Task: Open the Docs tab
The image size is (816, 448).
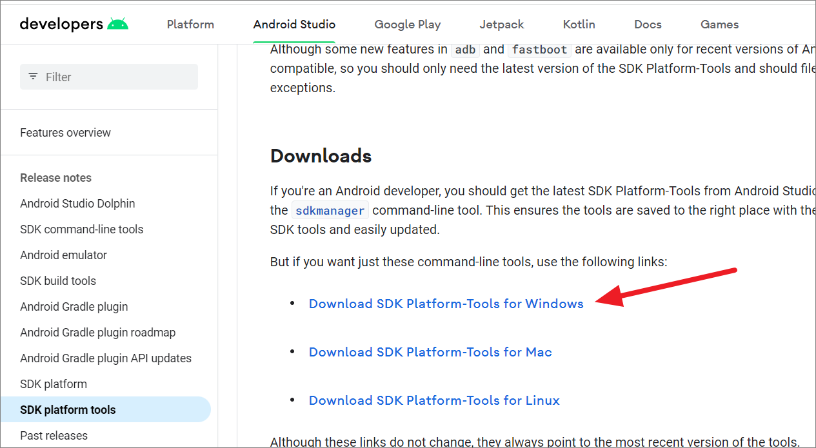Action: [648, 24]
